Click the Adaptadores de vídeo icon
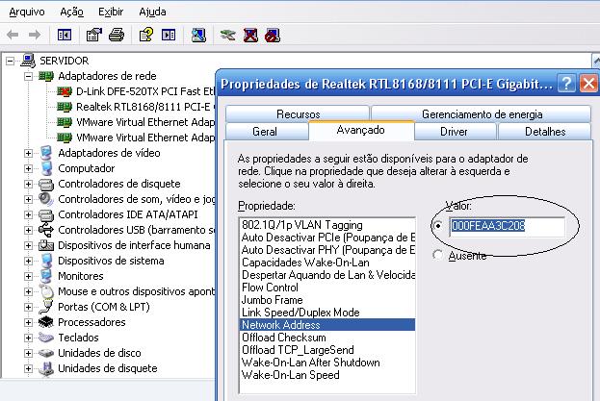The image size is (600, 401). click(x=46, y=153)
